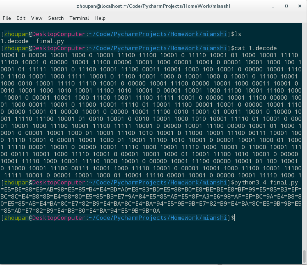Click the cursor at the last prompt
307x265 pixels.
(235, 218)
